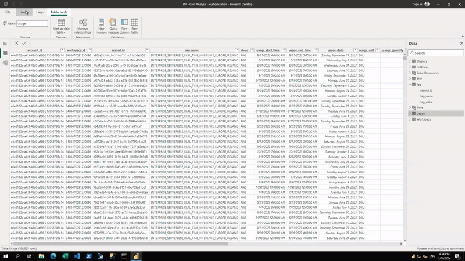This screenshot has height=261, width=465.
Task: Click the Mark as date table icon
Action: pos(61,24)
